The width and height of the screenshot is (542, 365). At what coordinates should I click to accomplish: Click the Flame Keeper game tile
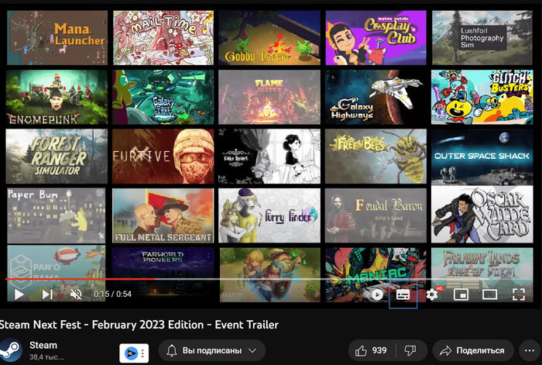pyautogui.click(x=269, y=97)
